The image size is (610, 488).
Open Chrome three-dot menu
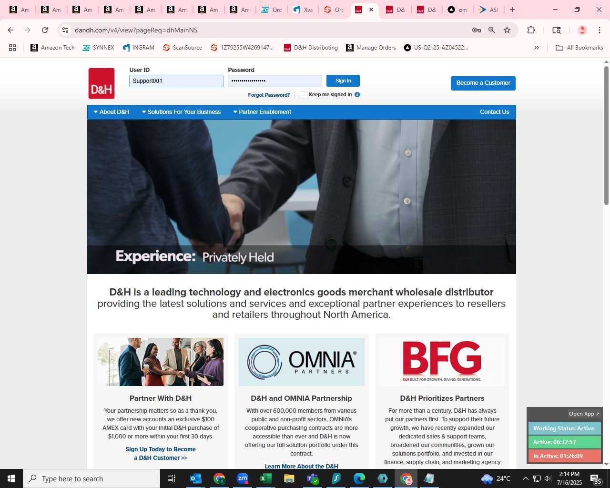click(599, 30)
